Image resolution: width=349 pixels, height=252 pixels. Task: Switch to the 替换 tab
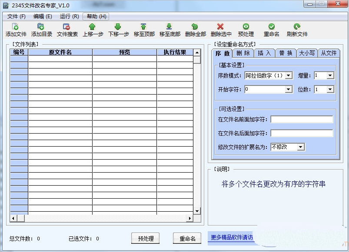point(286,53)
